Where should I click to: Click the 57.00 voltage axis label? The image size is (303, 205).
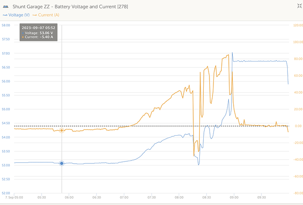[6, 53]
